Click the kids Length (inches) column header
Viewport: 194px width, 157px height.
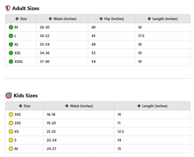[x=152, y=106]
